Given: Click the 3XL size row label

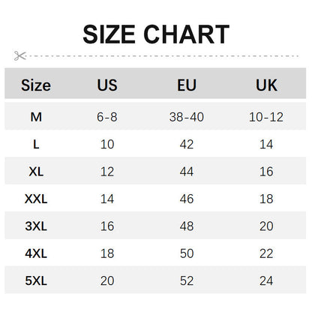Looking at the screenshot, I should pos(36,226).
